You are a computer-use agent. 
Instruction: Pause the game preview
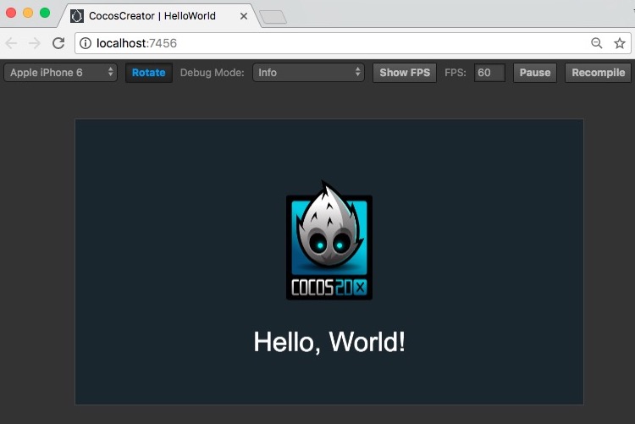(535, 73)
